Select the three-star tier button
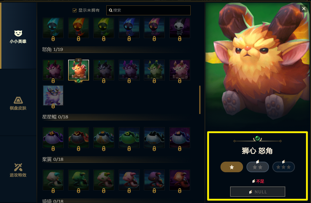Image resolution: width=311 pixels, height=203 pixels. (x=284, y=167)
